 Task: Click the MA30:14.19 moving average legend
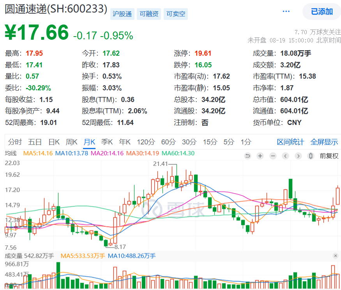(x=143, y=153)
